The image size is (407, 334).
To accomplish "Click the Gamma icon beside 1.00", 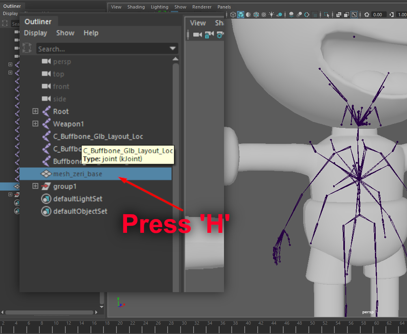I will coord(392,15).
